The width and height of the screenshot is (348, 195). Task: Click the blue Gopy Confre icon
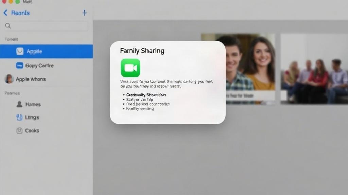pyautogui.click(x=19, y=65)
